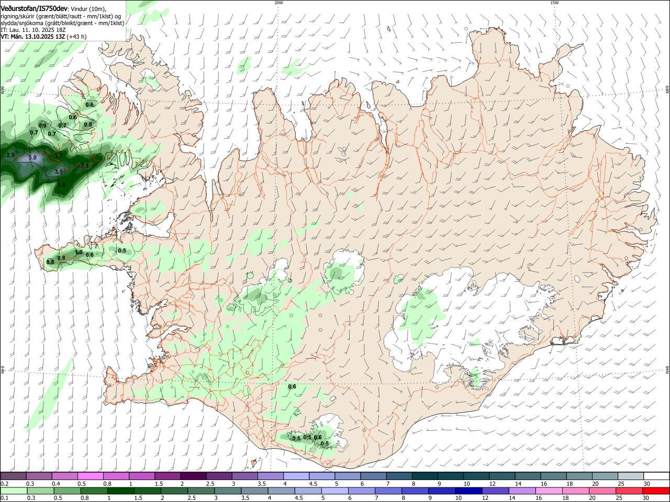Pick rain scale swatch between 4 and 4.5
Screen dimensions: 670x502
[x=281, y=490]
